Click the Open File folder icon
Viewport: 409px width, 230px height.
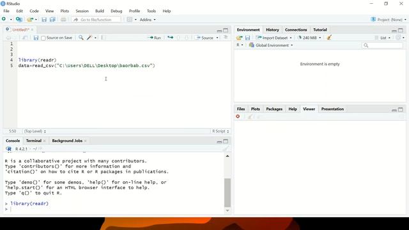(x=30, y=20)
